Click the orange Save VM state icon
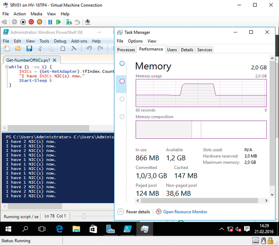Viewport: 279px width, 246px height. [40, 22]
